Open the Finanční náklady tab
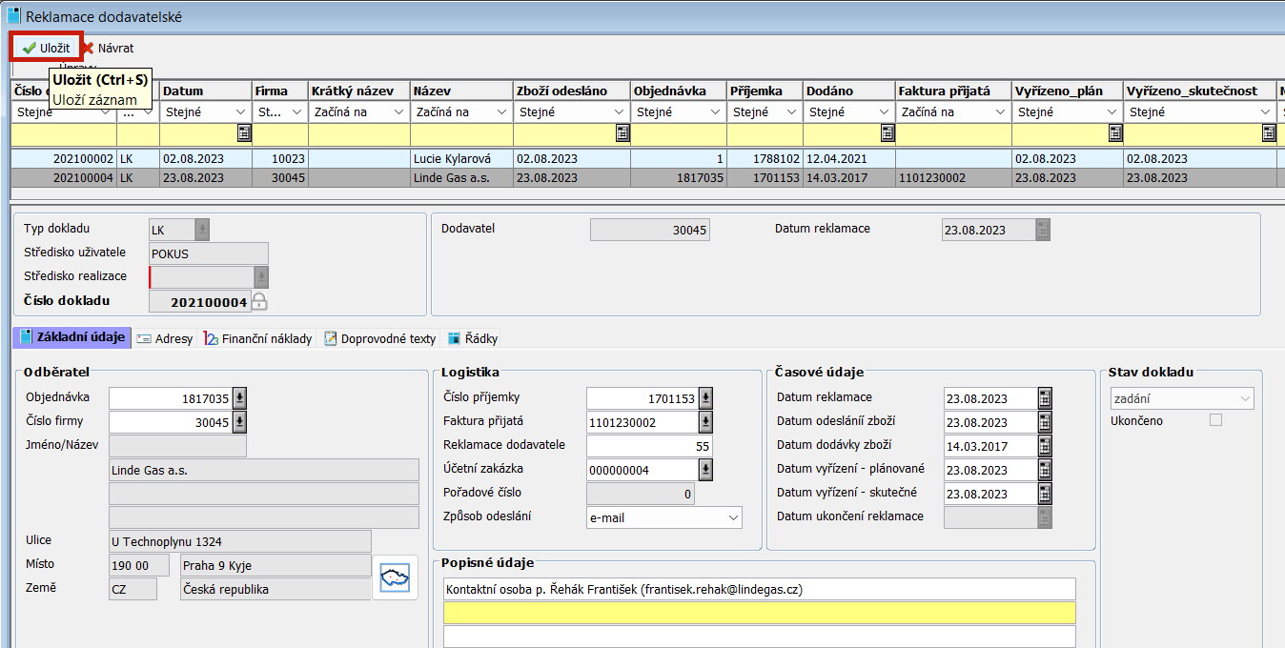The image size is (1285, 648). pyautogui.click(x=258, y=338)
